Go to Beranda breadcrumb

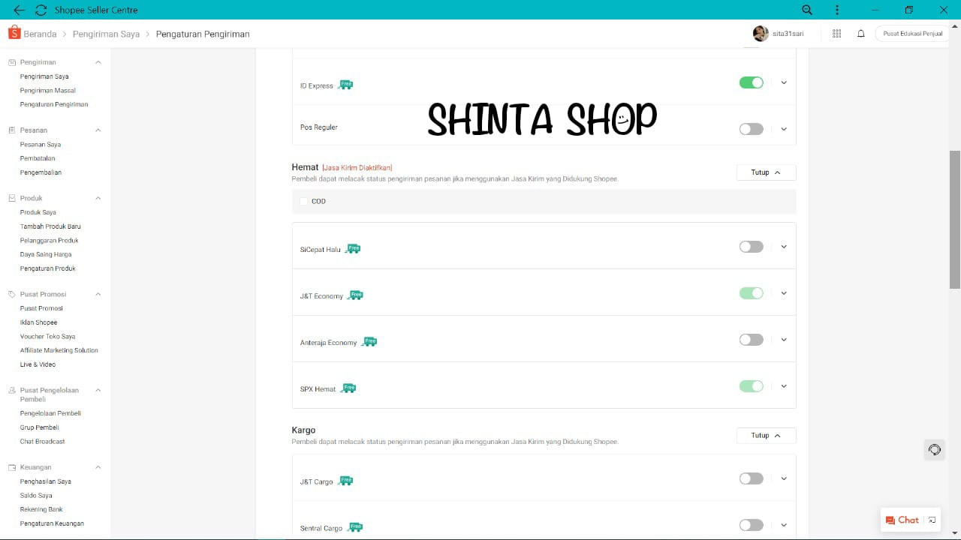click(x=40, y=34)
